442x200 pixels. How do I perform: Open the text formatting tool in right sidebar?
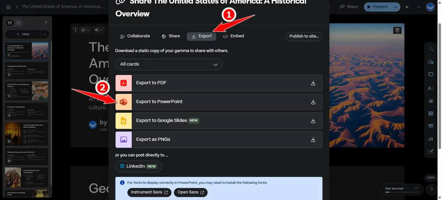(431, 88)
